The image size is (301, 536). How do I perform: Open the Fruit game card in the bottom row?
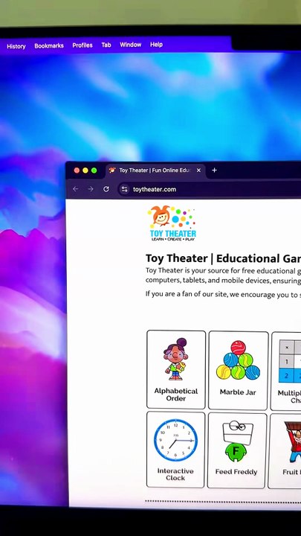tap(285, 451)
